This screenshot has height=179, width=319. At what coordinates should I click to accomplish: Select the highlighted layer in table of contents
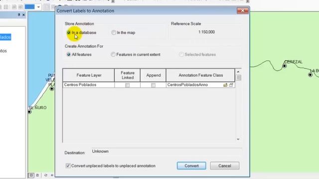tap(5, 37)
